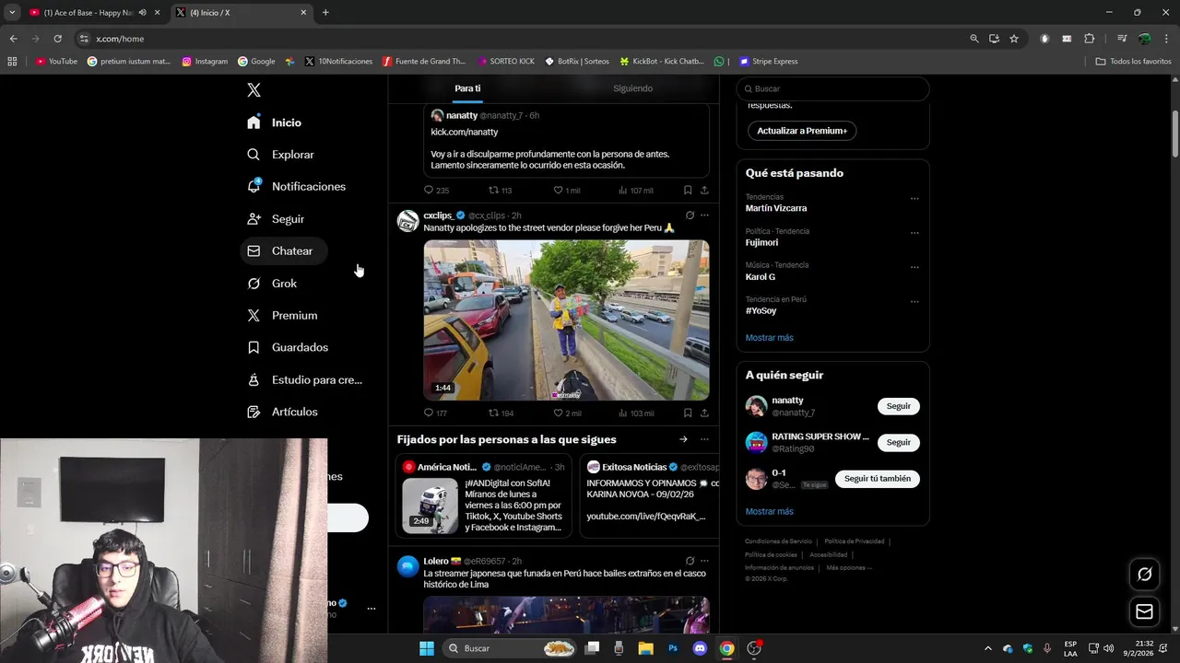Screen dimensions: 1180x663
Task: Play América Noticias 2:49 video thumbnail
Action: pyautogui.click(x=430, y=506)
